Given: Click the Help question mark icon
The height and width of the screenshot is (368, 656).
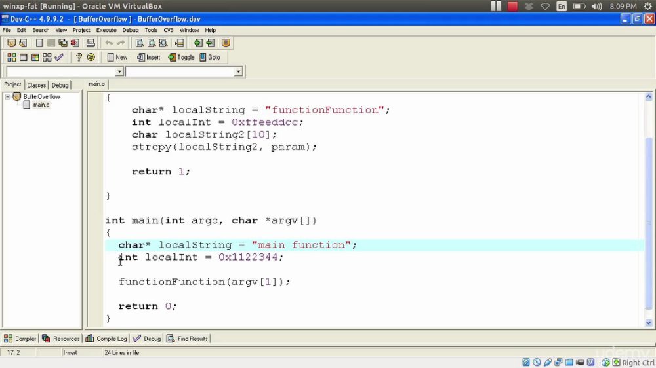Looking at the screenshot, I should pos(79,57).
